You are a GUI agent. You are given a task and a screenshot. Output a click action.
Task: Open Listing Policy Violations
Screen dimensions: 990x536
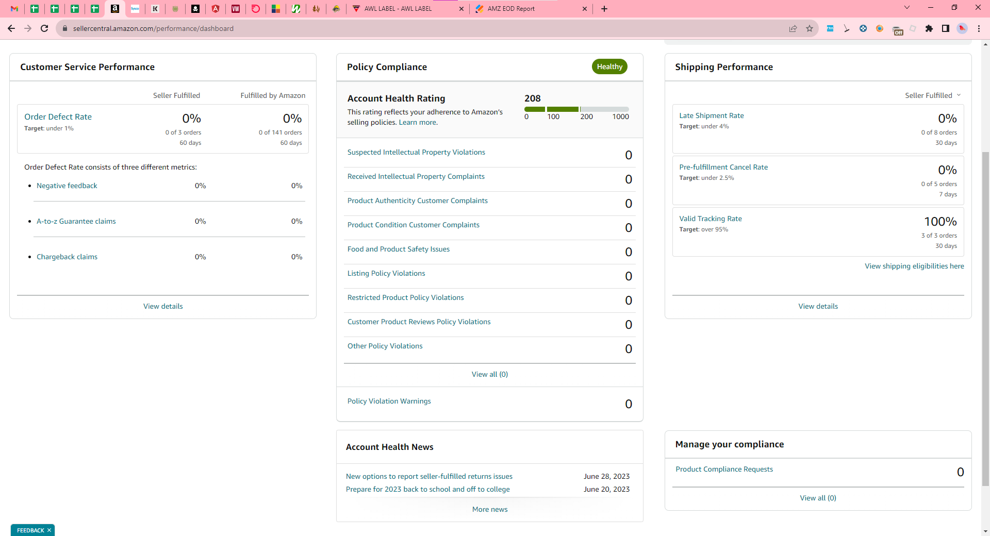point(386,273)
